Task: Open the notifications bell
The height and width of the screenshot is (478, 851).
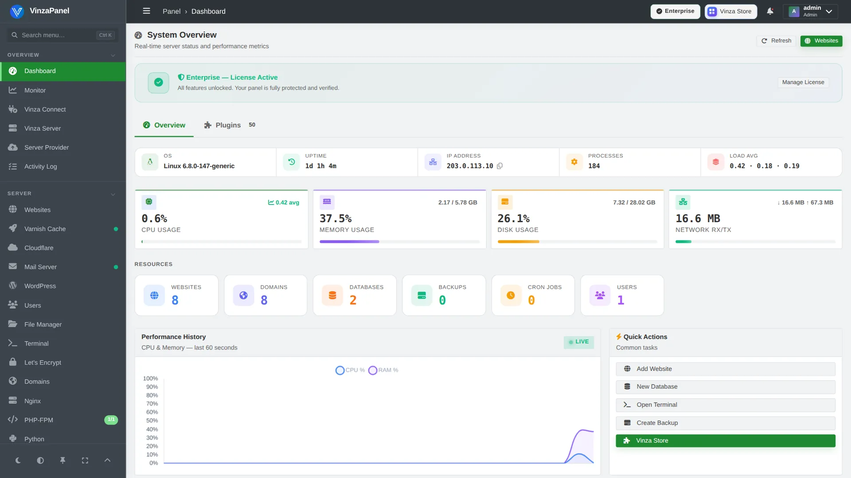Action: coord(770,11)
